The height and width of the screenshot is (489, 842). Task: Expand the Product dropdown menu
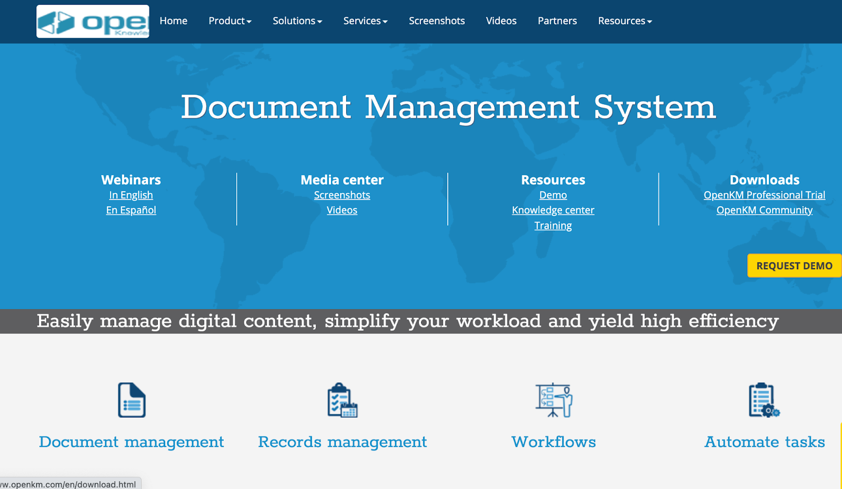(x=229, y=21)
